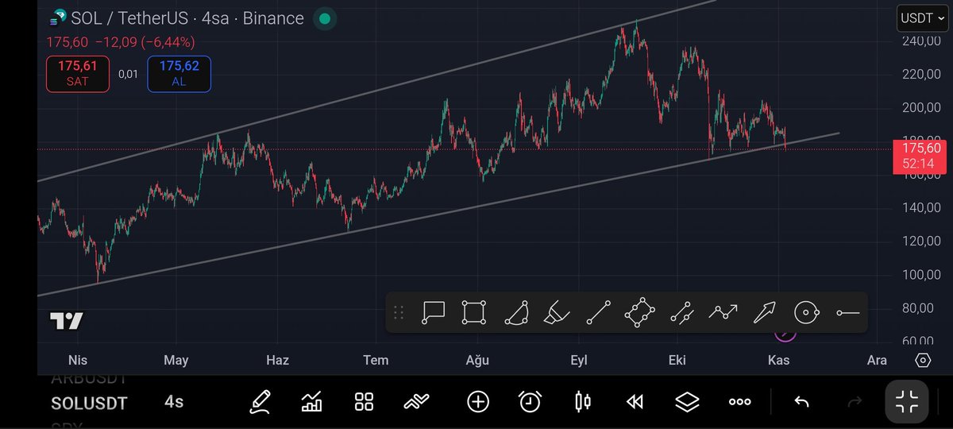Open drawing tools pencil icon
The height and width of the screenshot is (429, 953).
tap(260, 402)
